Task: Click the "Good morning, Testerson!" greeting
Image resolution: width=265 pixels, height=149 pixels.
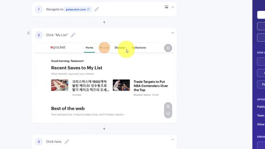Action: (67, 61)
